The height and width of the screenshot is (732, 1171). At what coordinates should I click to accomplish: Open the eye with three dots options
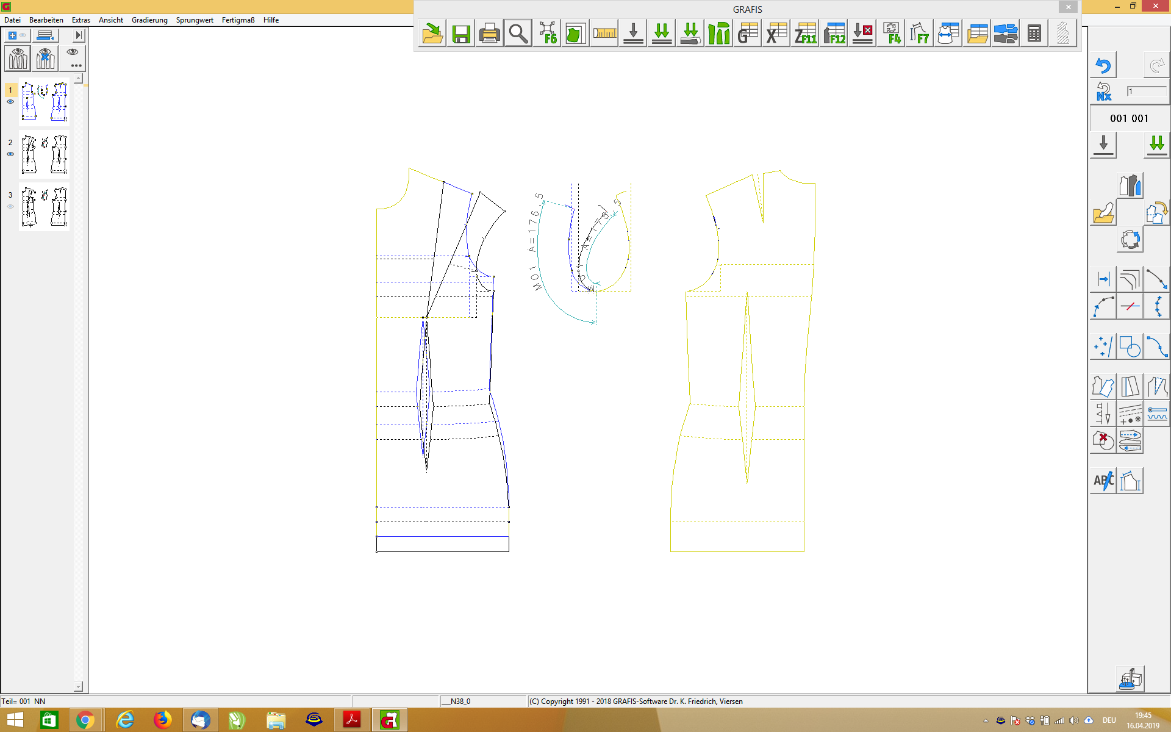73,58
